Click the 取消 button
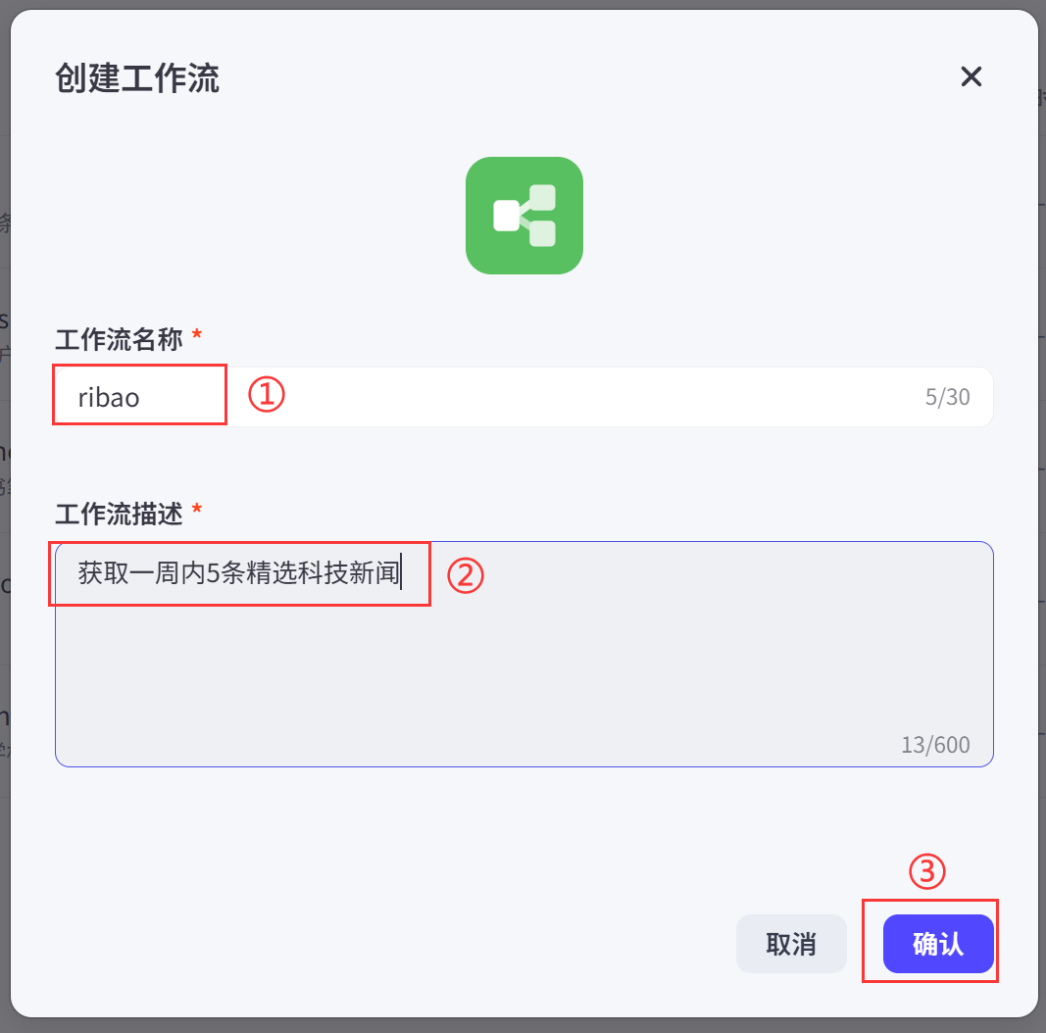 (x=791, y=944)
